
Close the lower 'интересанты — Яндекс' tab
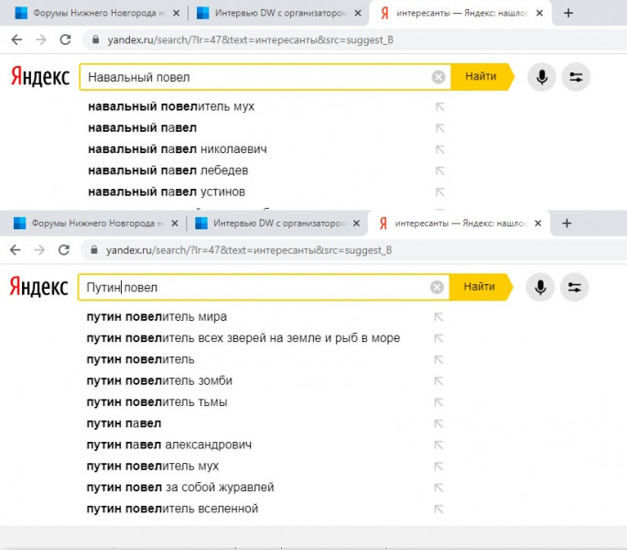[538, 224]
